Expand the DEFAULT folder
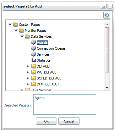 coord(28,66)
